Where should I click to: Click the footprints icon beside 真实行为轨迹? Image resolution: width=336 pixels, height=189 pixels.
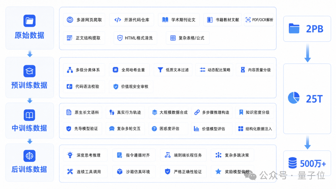click(112, 112)
